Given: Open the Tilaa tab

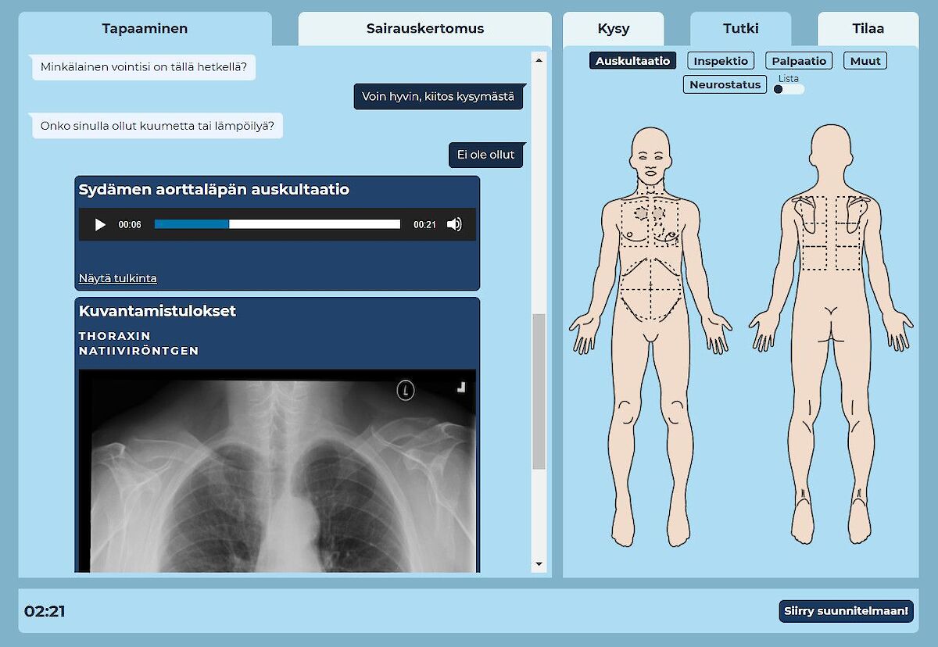Looking at the screenshot, I should [868, 29].
